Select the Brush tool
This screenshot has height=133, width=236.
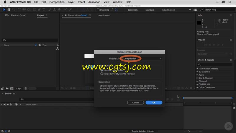(x=50, y=10)
